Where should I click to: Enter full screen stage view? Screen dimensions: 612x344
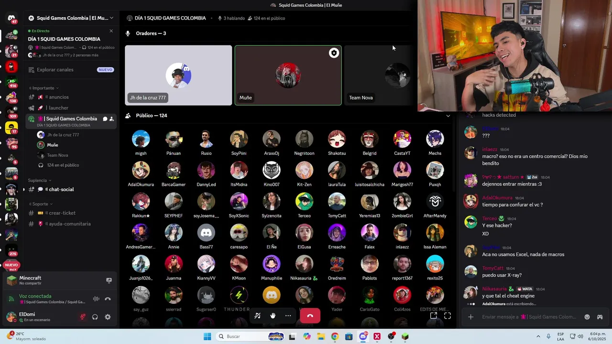coord(448,315)
